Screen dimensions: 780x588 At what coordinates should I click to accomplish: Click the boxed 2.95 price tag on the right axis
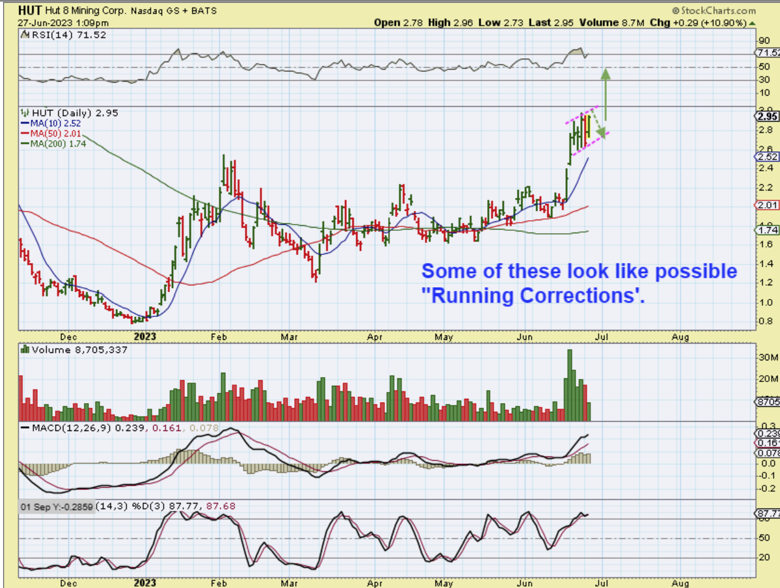pyautogui.click(x=768, y=117)
